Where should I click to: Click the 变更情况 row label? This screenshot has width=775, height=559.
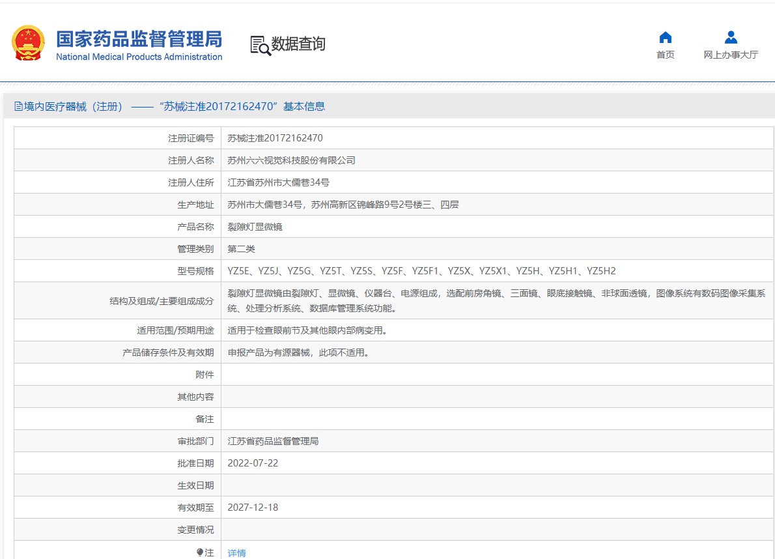coord(196,530)
